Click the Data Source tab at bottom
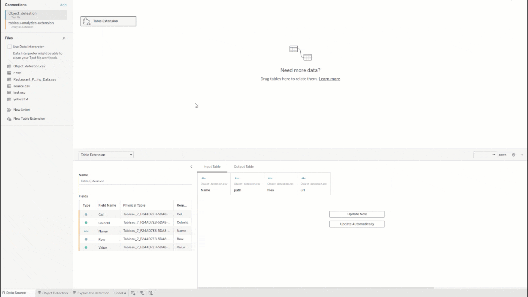 point(16,293)
